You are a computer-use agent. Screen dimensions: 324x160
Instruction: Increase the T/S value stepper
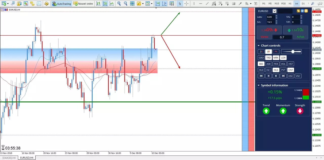[x=301, y=16]
